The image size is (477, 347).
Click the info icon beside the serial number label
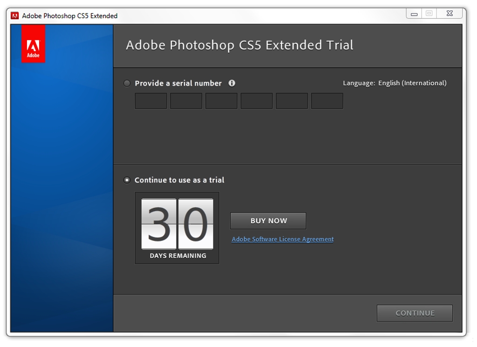232,83
